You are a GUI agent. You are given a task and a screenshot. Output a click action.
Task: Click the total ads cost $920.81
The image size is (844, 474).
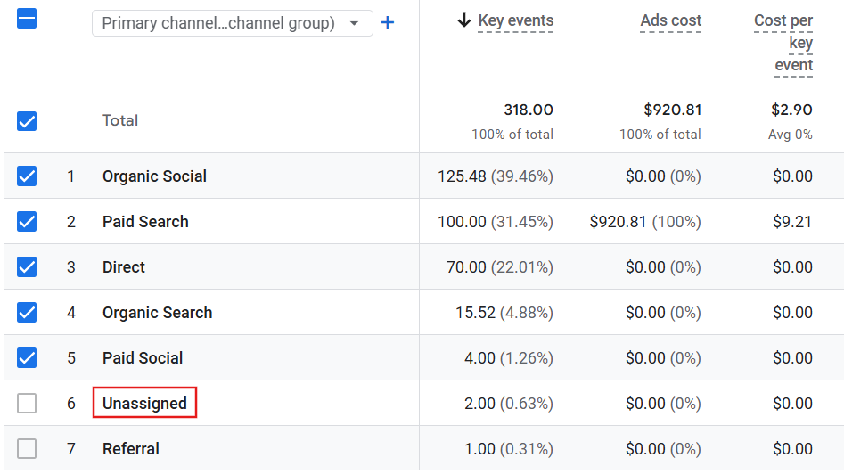[673, 110]
